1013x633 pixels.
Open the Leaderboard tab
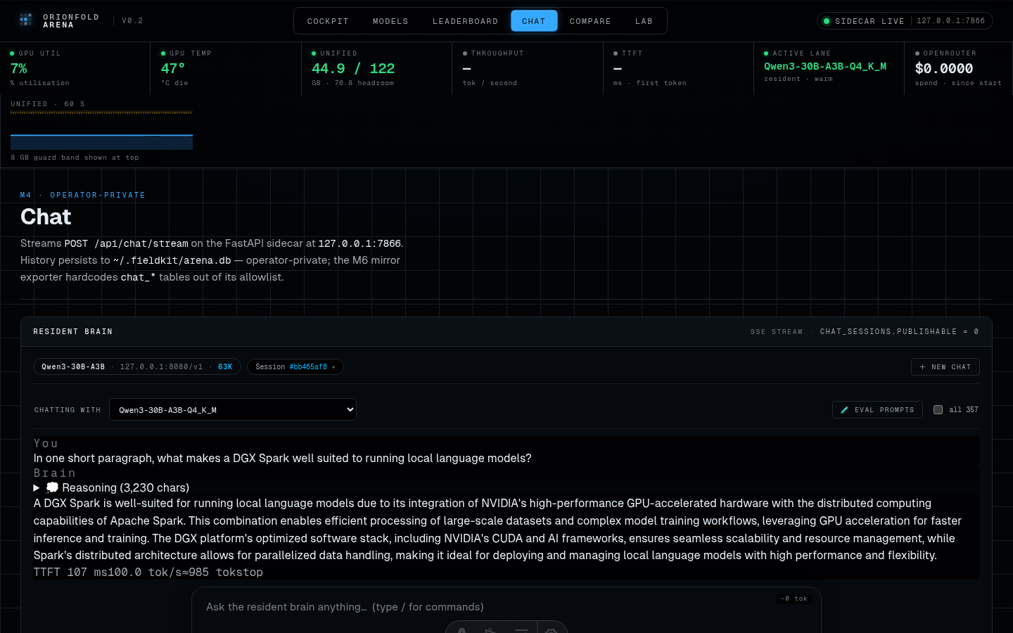pyautogui.click(x=465, y=21)
